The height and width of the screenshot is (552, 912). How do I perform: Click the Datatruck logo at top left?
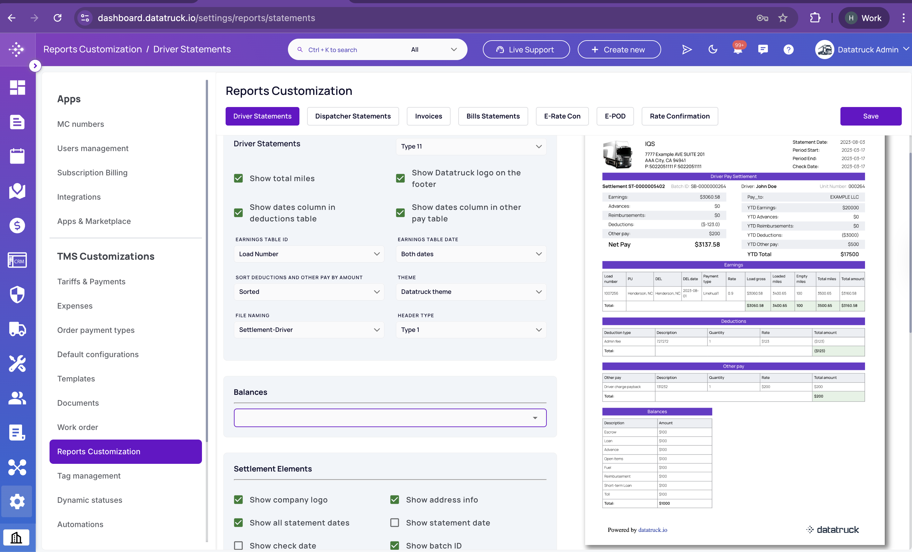17,49
